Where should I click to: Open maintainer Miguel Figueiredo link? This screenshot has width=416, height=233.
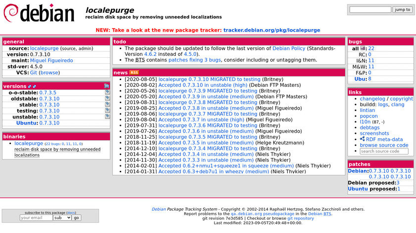click(x=52, y=61)
